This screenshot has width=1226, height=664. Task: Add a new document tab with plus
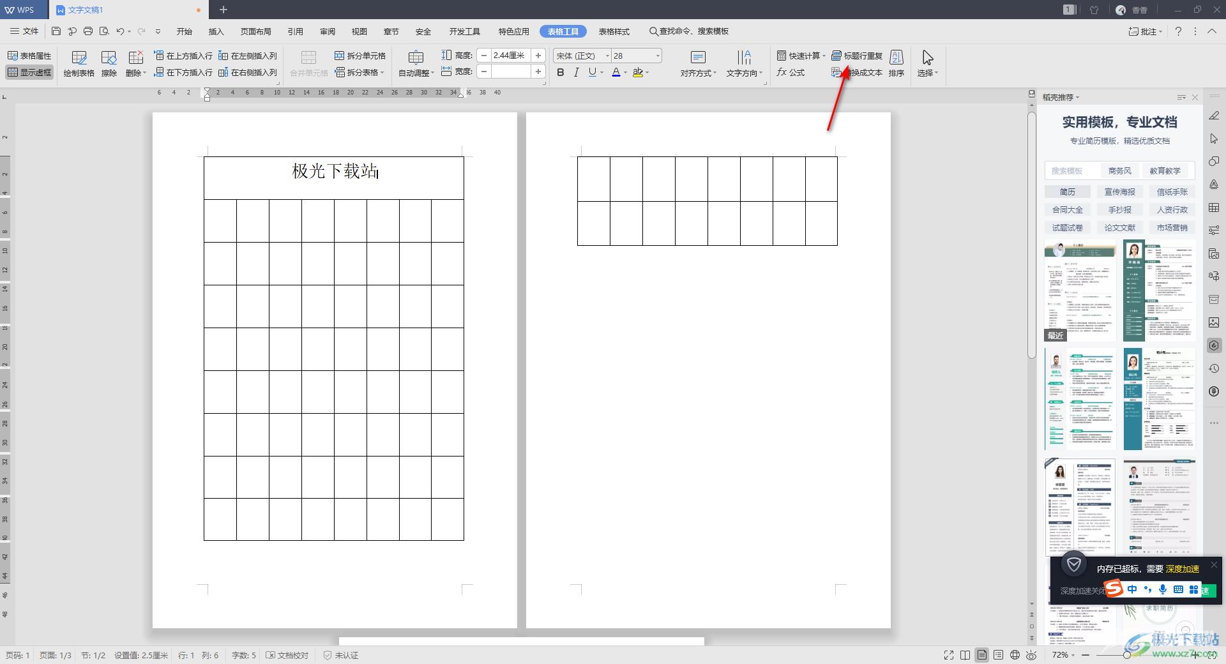tap(223, 10)
